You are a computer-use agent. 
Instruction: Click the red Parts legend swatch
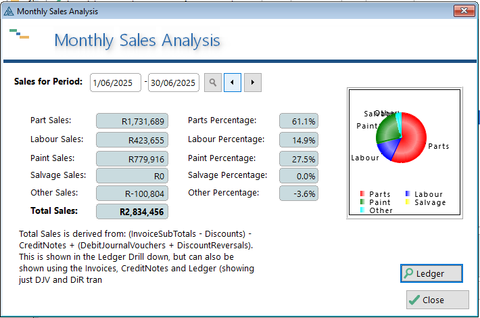[362, 194]
